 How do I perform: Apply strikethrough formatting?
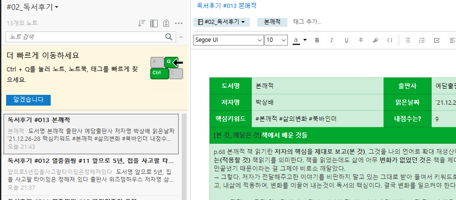361,40
